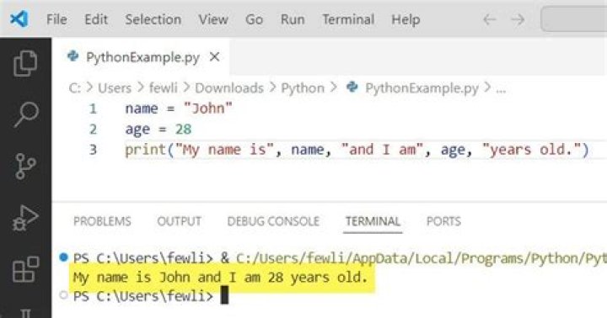Open the Edit menu
Image resolution: width=607 pixels, height=318 pixels.
coord(96,19)
